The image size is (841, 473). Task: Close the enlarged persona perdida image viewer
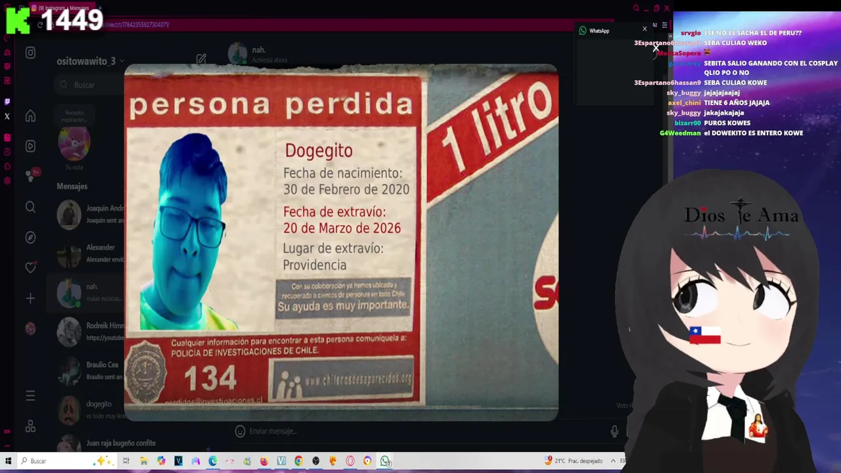656,48
